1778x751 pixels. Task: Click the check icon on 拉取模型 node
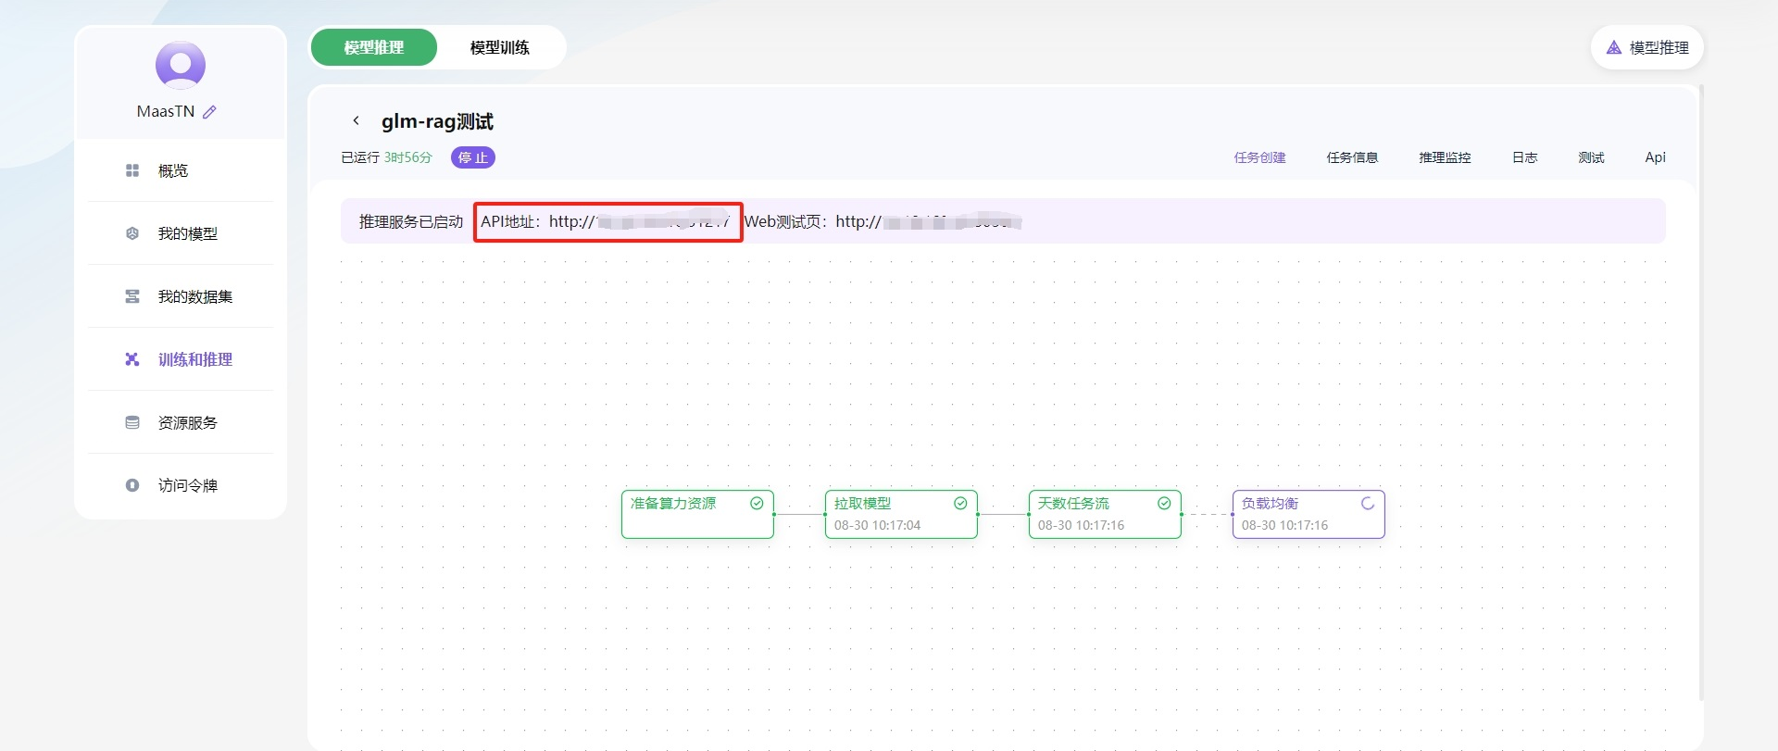click(x=960, y=504)
